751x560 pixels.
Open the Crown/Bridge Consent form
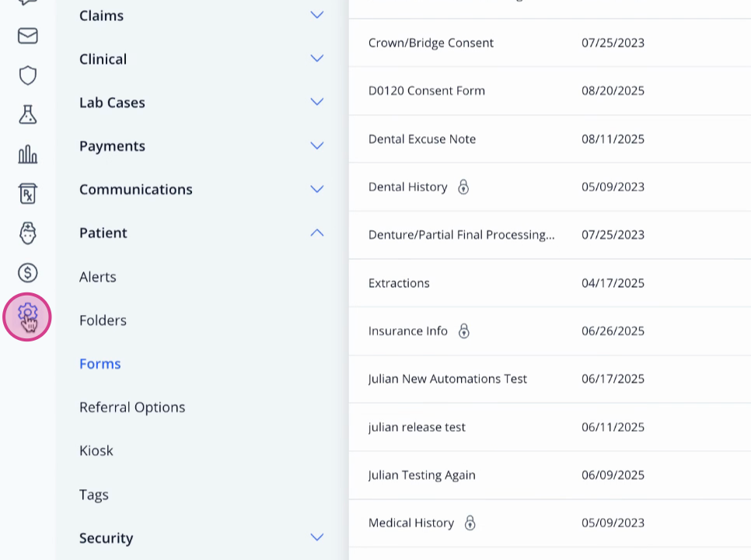click(x=550, y=43)
